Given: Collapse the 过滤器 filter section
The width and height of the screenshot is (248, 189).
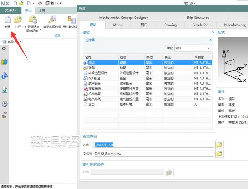Looking at the screenshot, I should [x=210, y=40].
